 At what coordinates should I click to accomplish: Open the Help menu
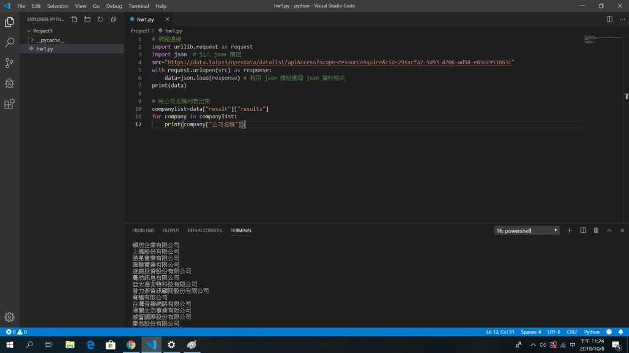point(161,6)
